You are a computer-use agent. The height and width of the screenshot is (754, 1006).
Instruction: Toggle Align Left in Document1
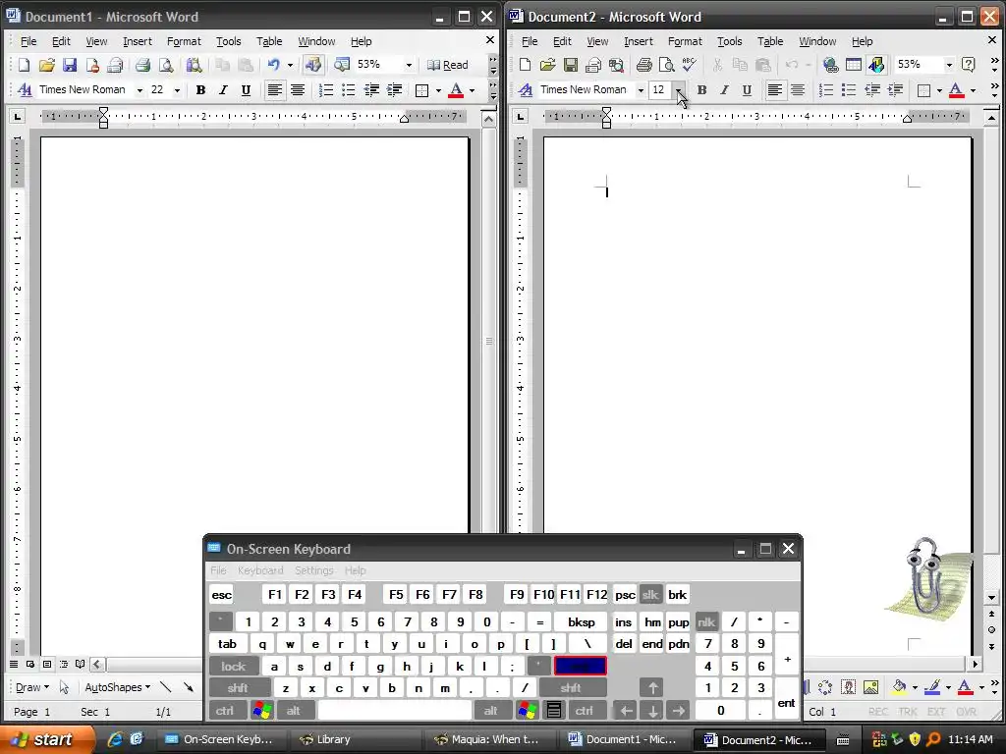point(275,89)
